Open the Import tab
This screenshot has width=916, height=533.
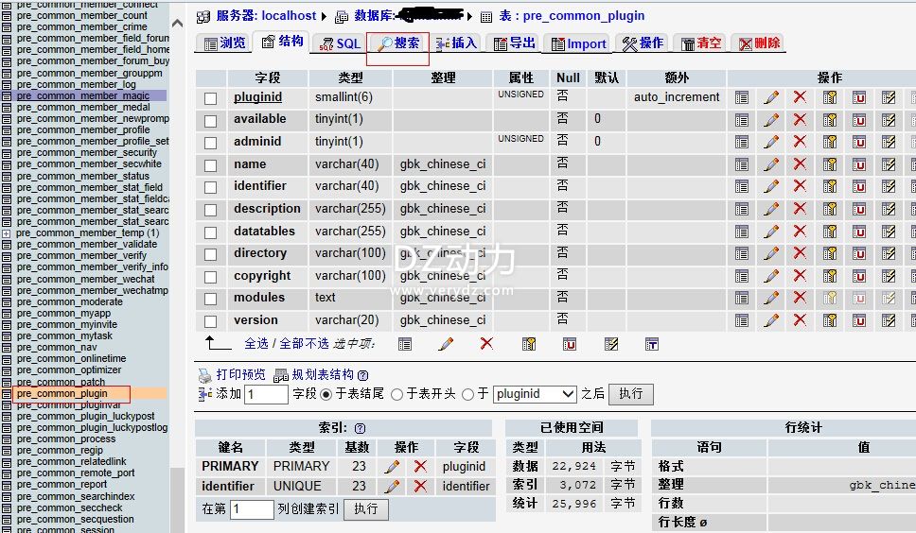tap(578, 43)
